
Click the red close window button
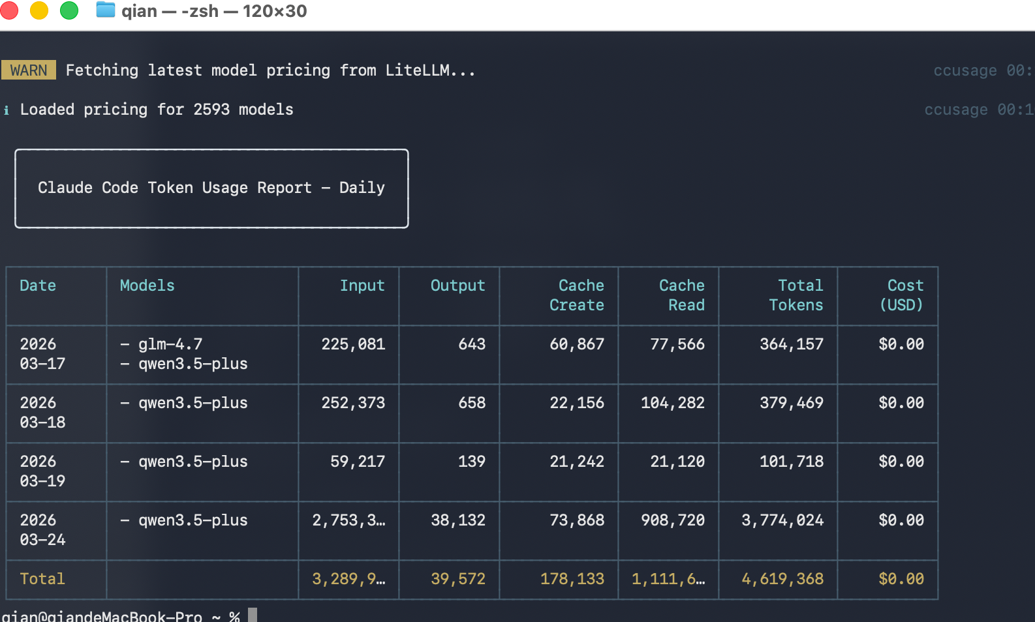8,10
